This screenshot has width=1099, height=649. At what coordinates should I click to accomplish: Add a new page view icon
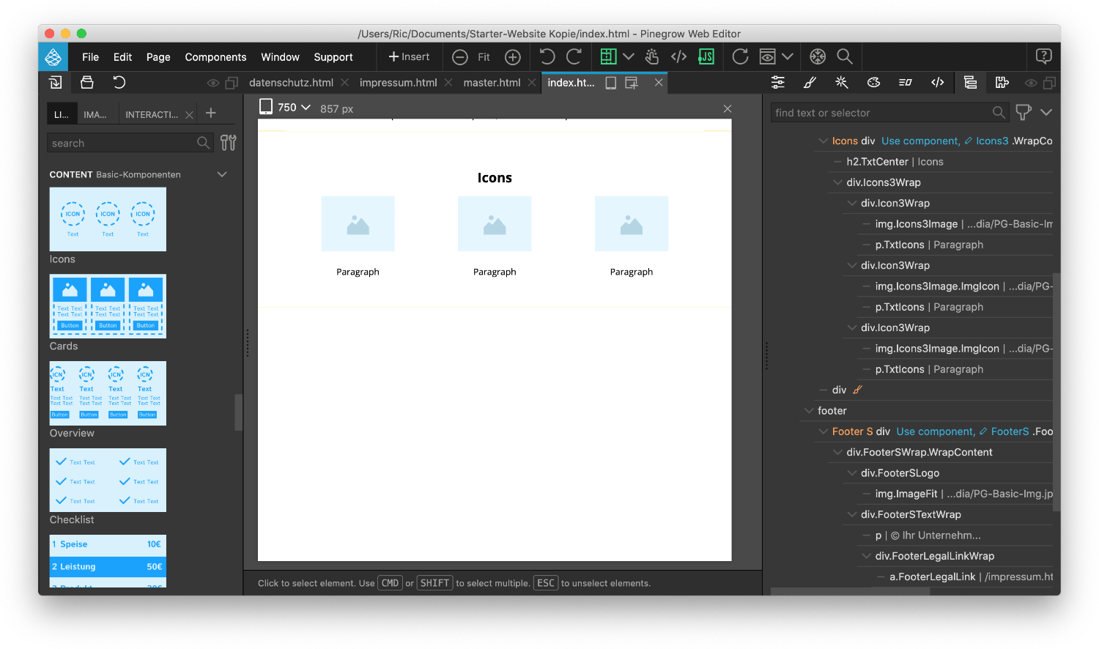point(631,83)
